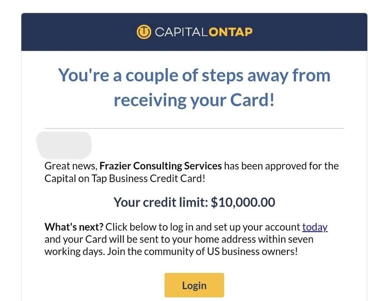388x301 pixels.
Task: Click the yellow ONTAP wordmark text
Action: [230, 33]
